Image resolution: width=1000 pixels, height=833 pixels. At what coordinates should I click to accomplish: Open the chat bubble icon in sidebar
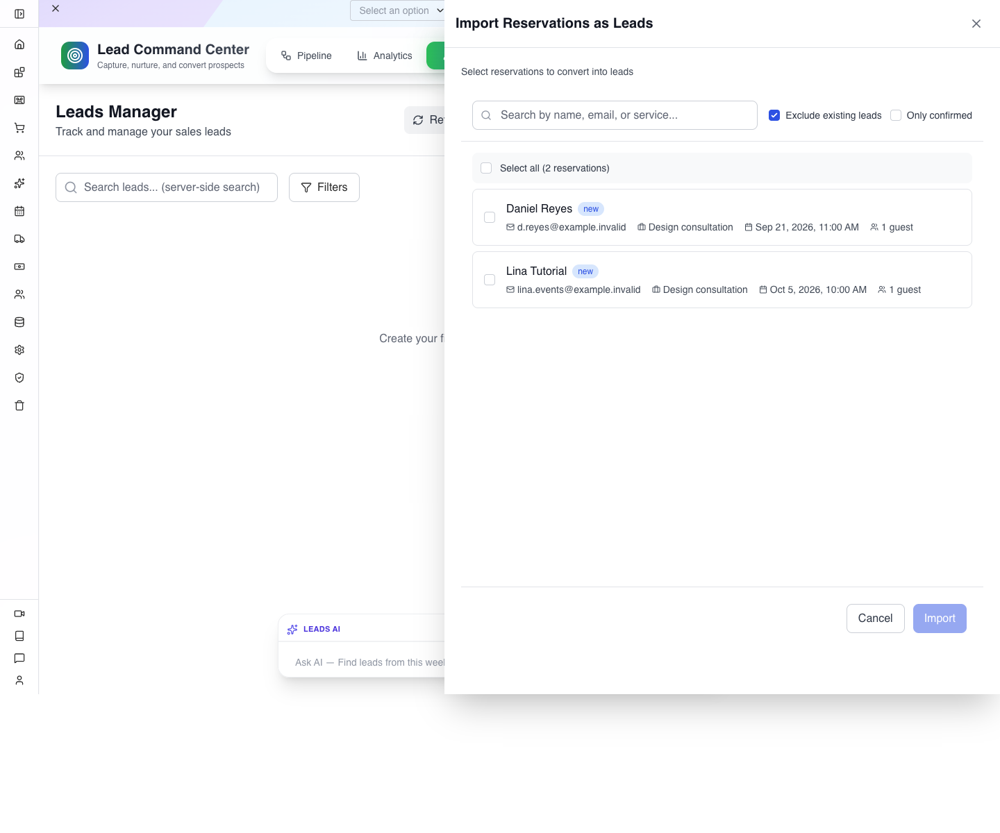click(19, 658)
